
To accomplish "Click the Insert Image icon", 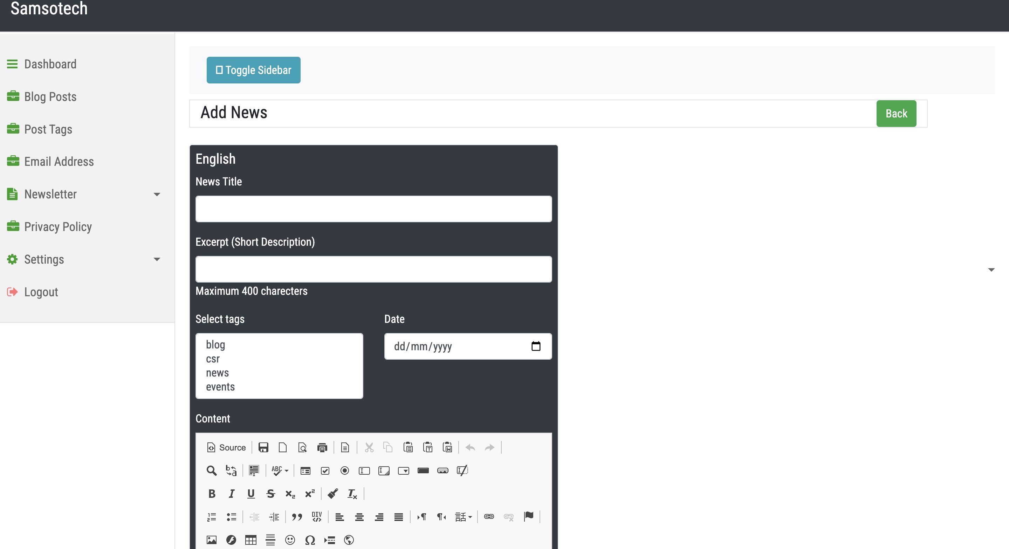I will [x=212, y=540].
